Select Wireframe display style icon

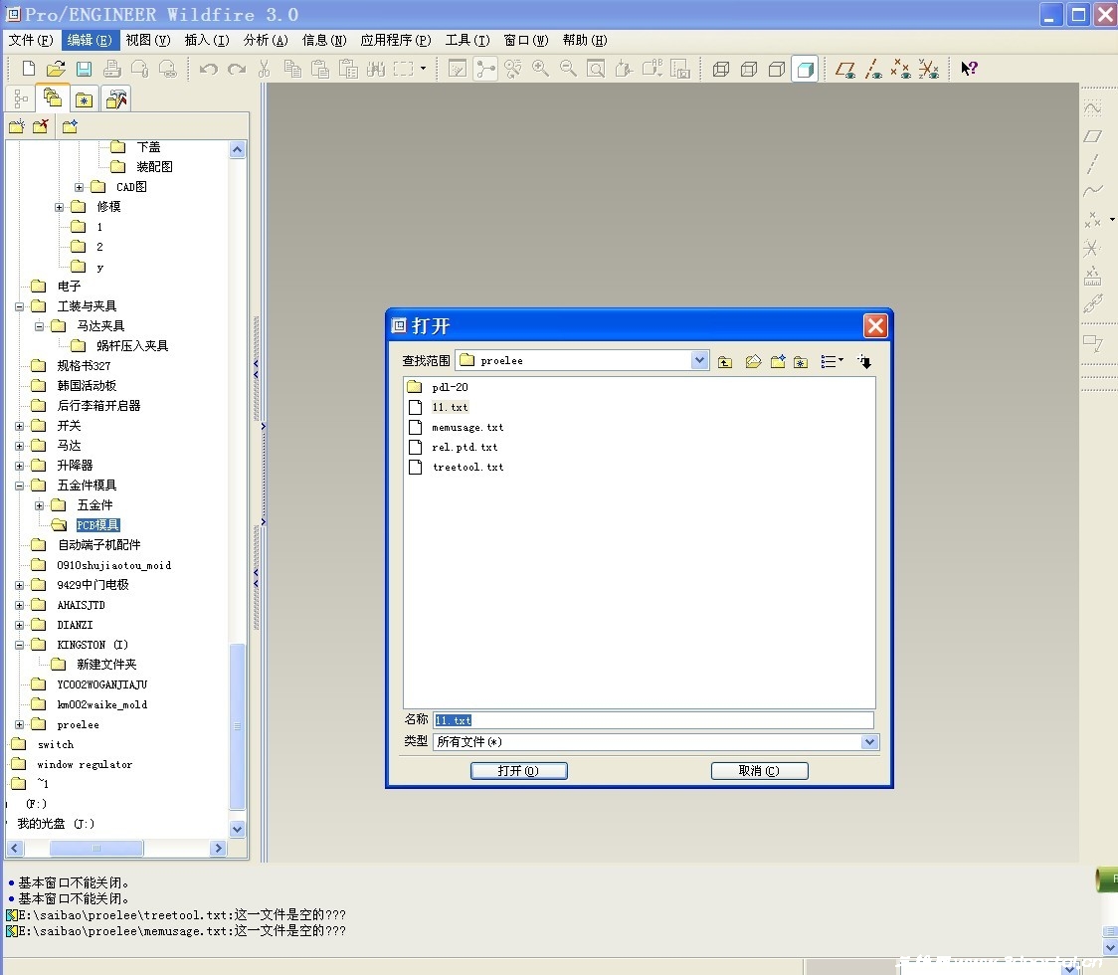[x=721, y=70]
